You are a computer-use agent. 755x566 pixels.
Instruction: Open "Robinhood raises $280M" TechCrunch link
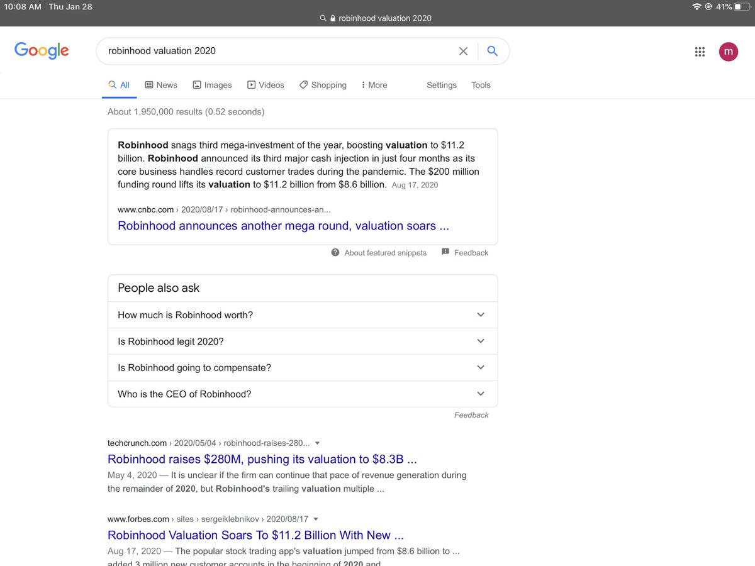(x=262, y=459)
